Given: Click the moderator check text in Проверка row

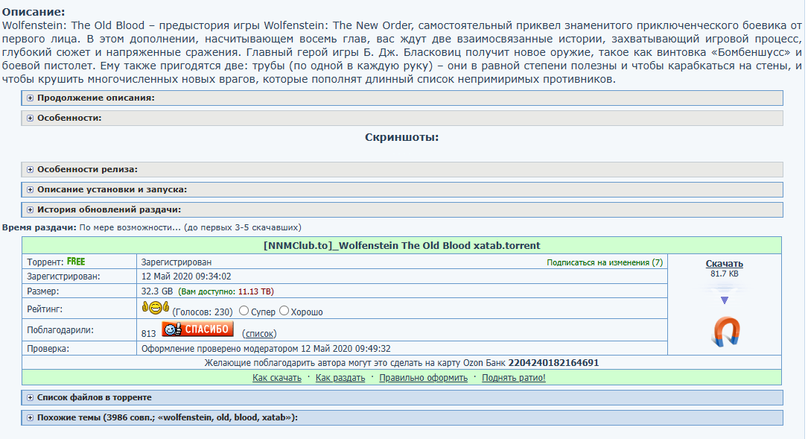Looking at the screenshot, I should point(266,349).
